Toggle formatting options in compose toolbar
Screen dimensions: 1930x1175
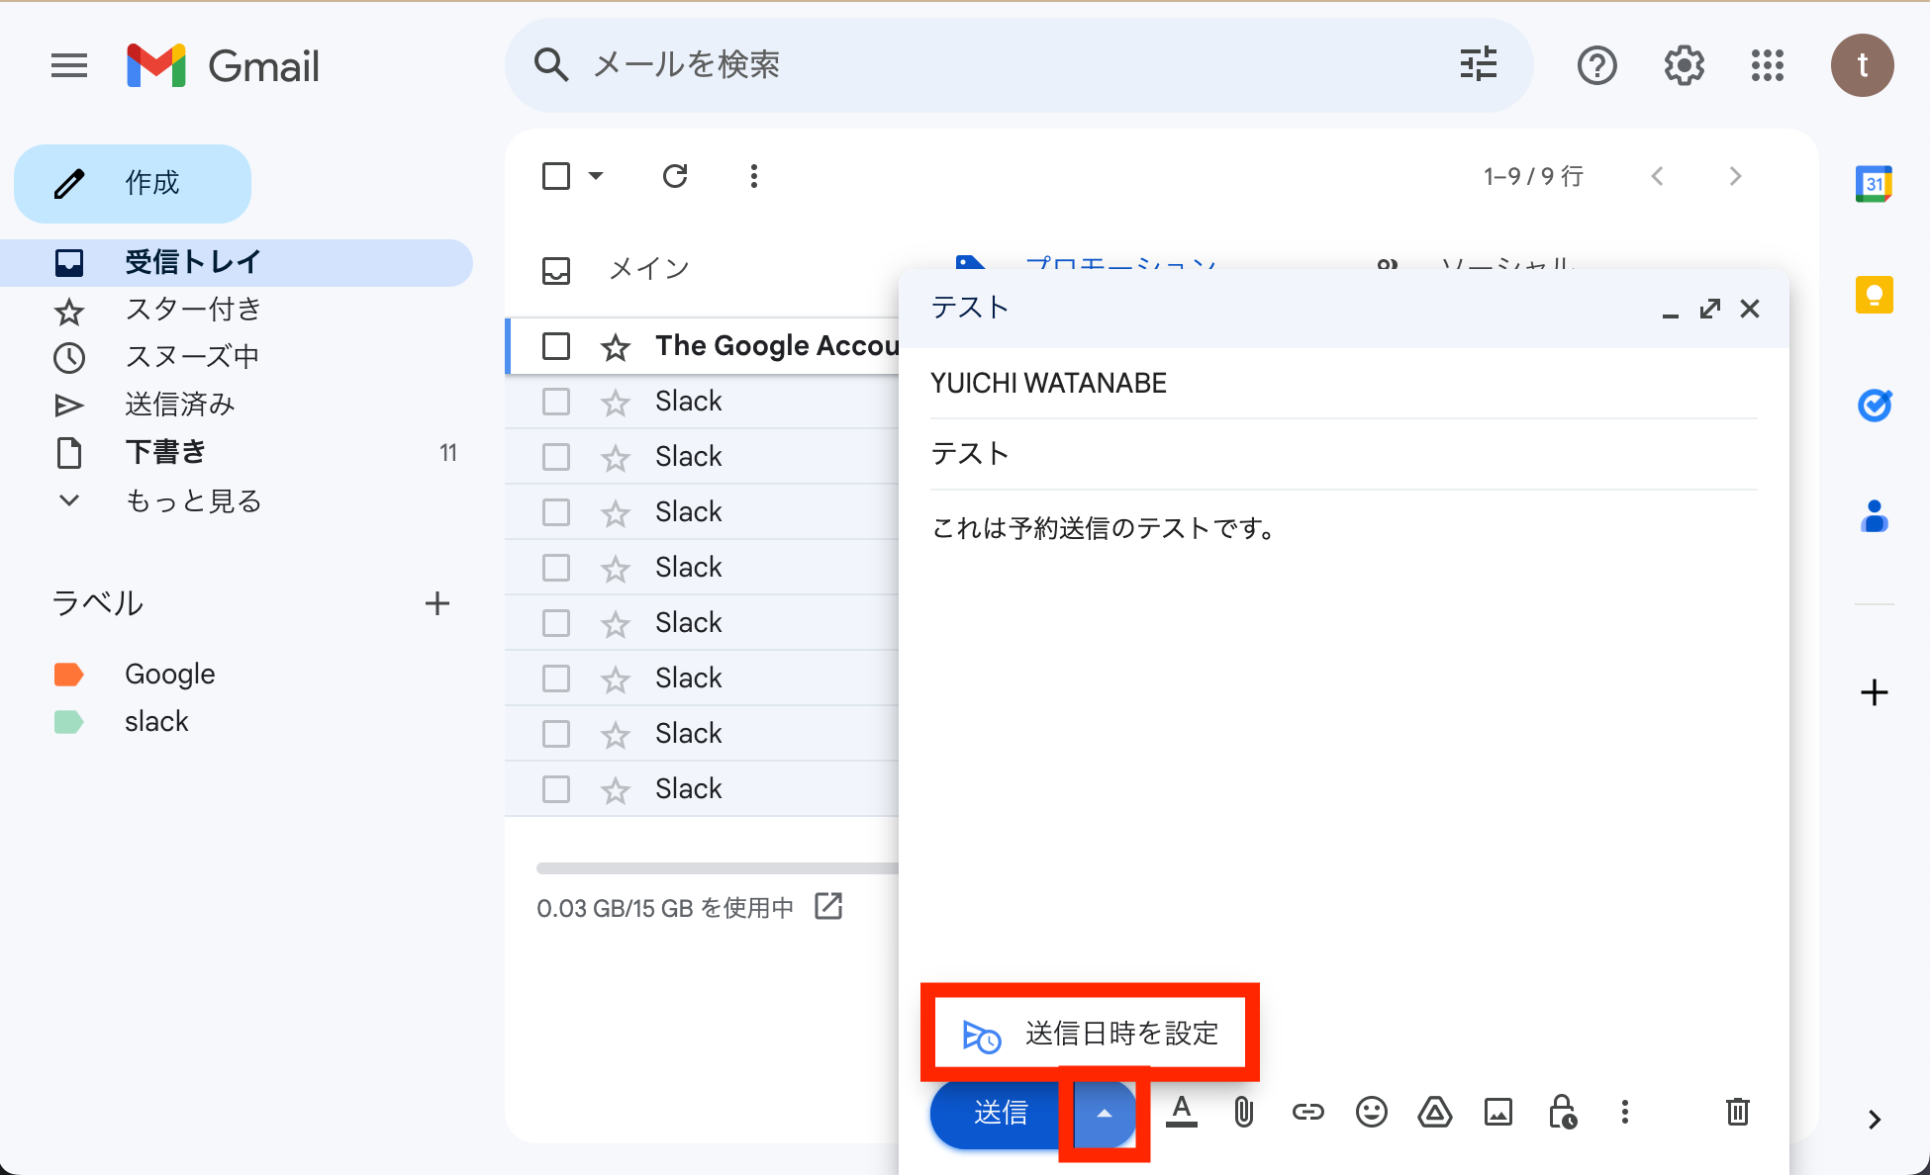(1181, 1112)
